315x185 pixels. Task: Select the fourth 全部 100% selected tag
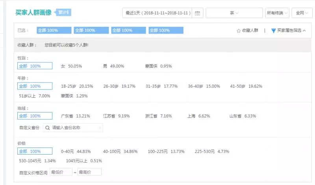click(x=166, y=30)
